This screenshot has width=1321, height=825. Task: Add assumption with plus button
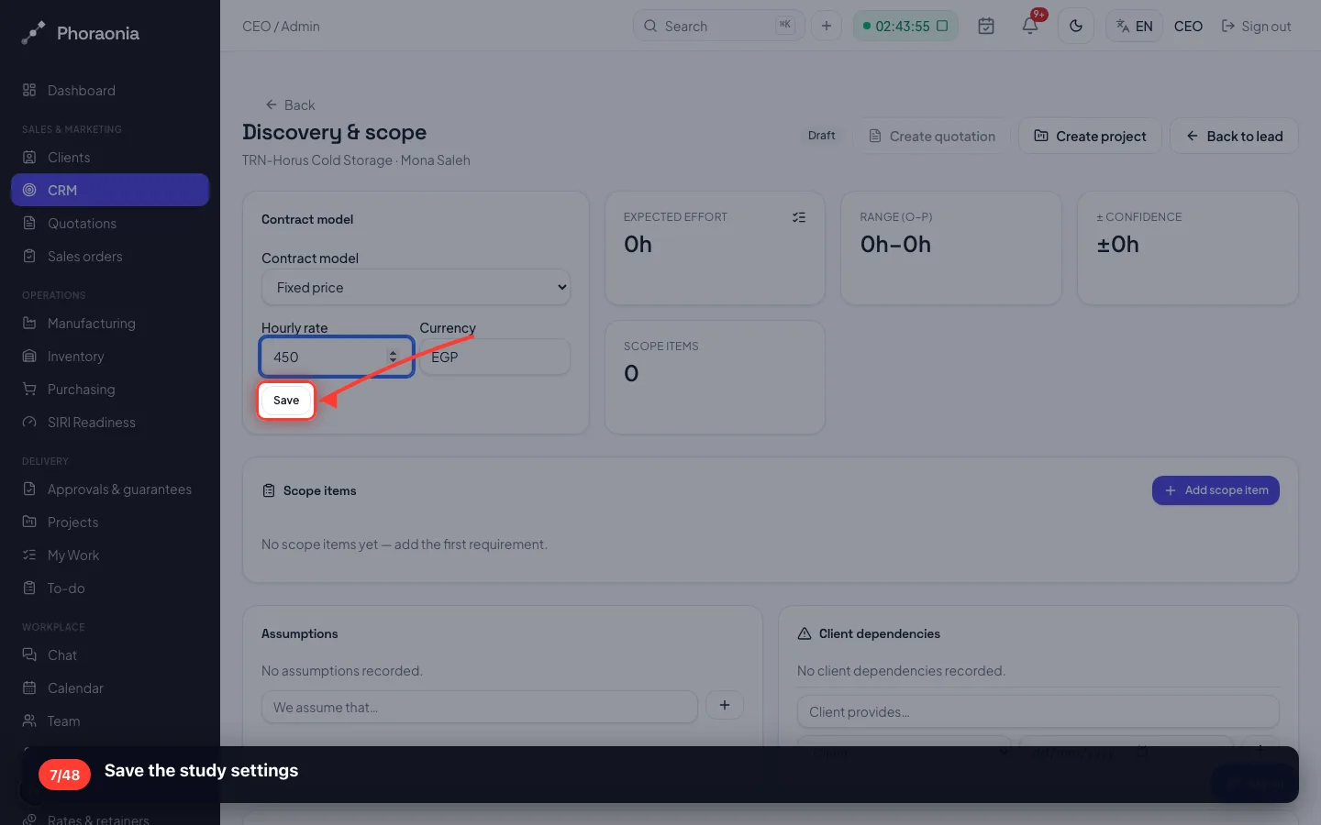click(725, 705)
